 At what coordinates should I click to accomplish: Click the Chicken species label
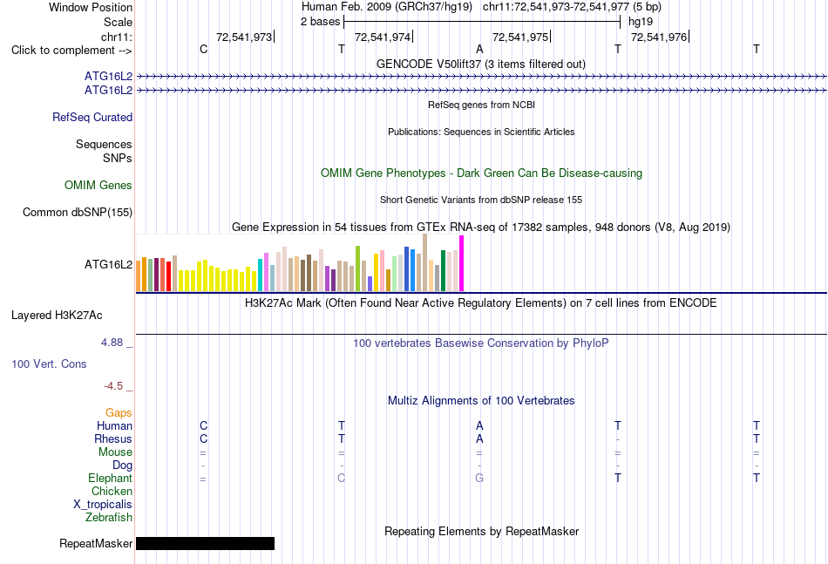[112, 491]
